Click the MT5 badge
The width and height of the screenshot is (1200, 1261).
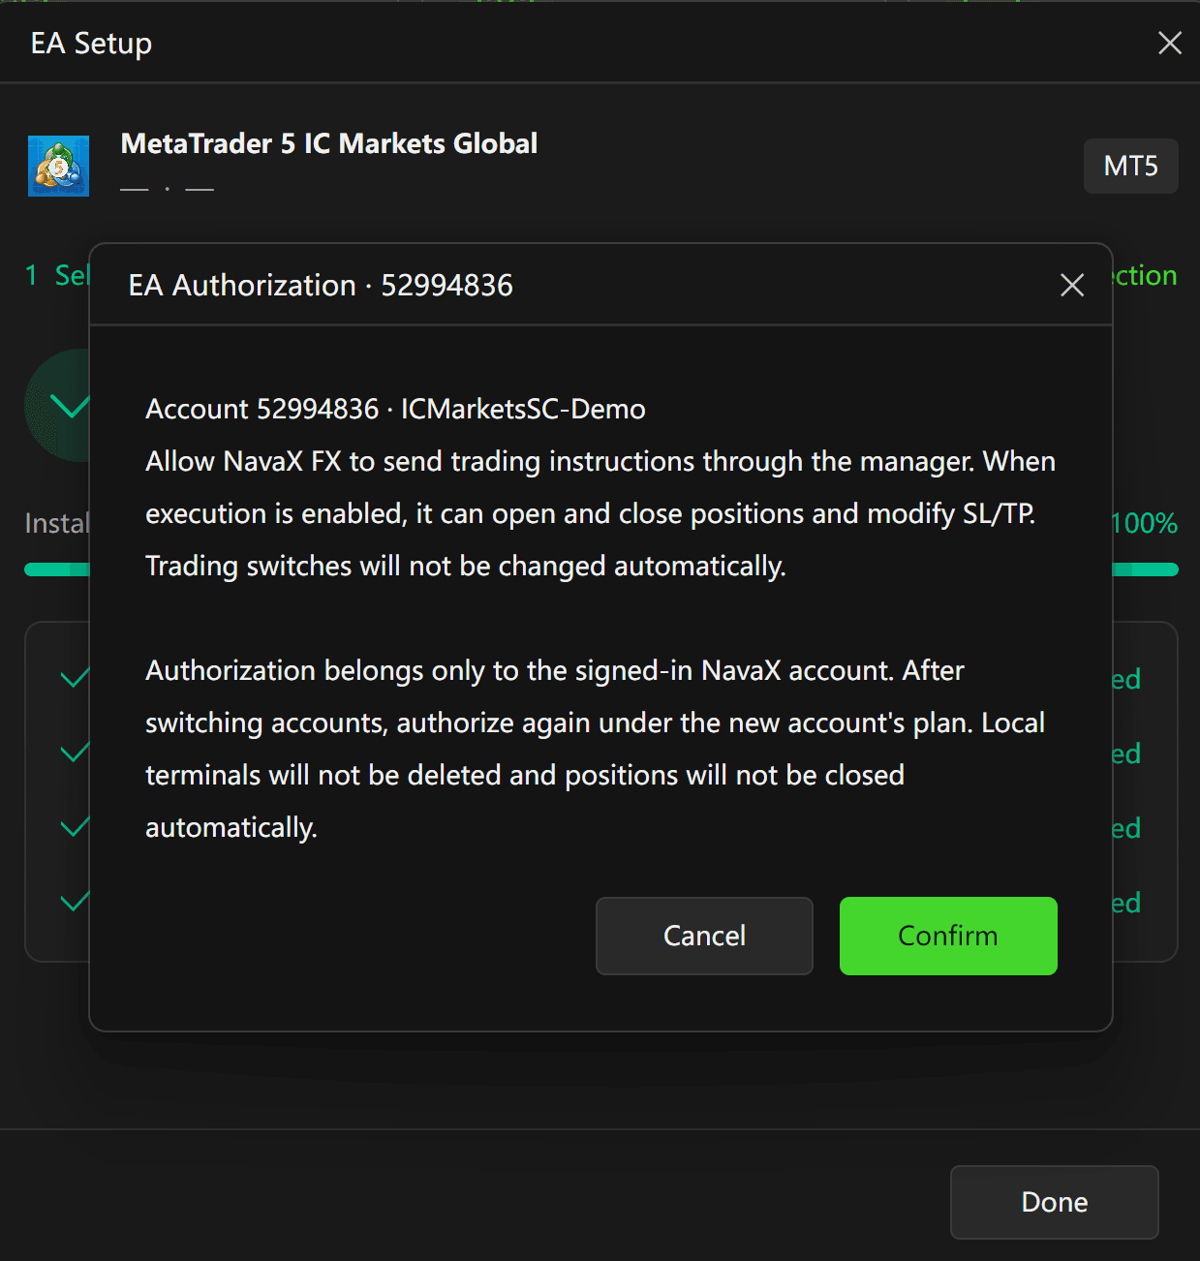click(1131, 166)
